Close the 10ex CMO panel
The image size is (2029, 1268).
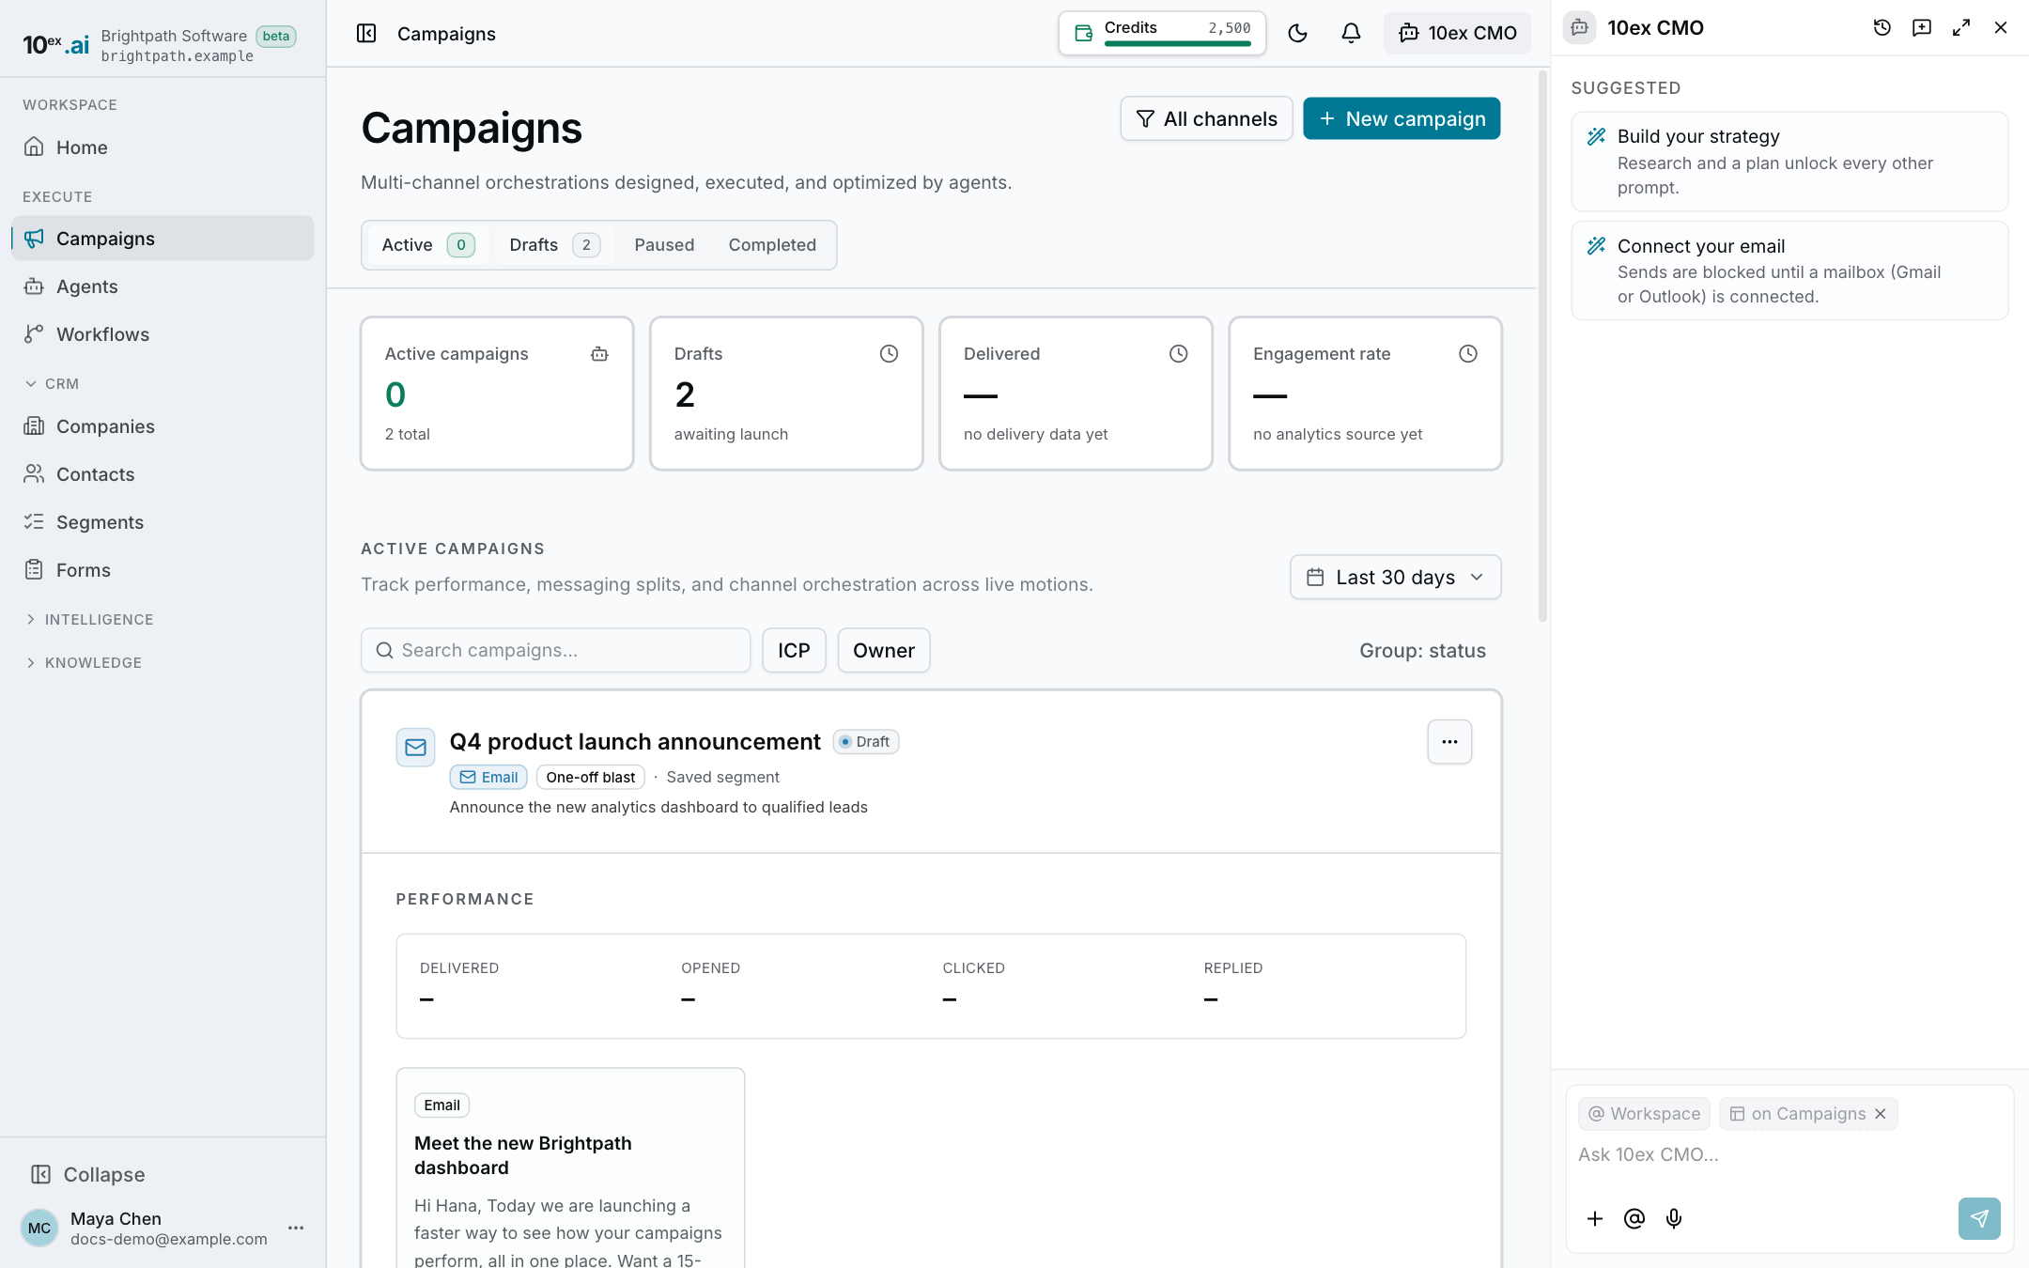(2001, 28)
